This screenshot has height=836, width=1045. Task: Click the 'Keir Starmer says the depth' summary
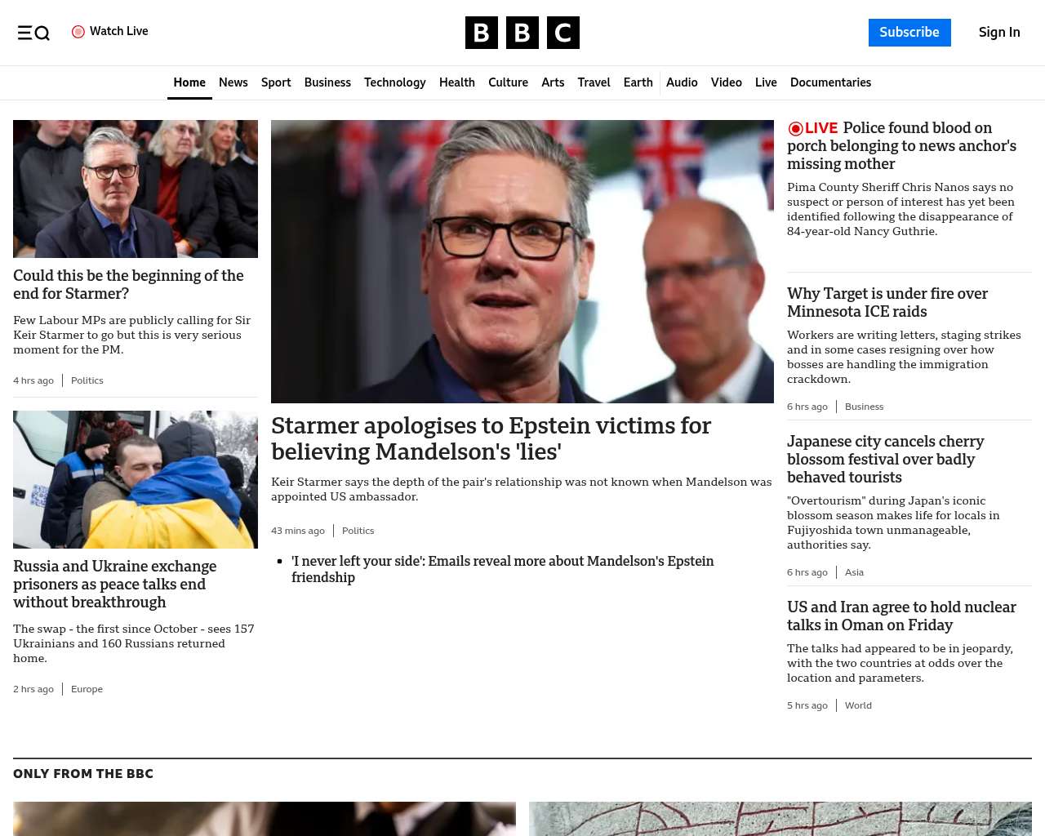pyautogui.click(x=522, y=489)
